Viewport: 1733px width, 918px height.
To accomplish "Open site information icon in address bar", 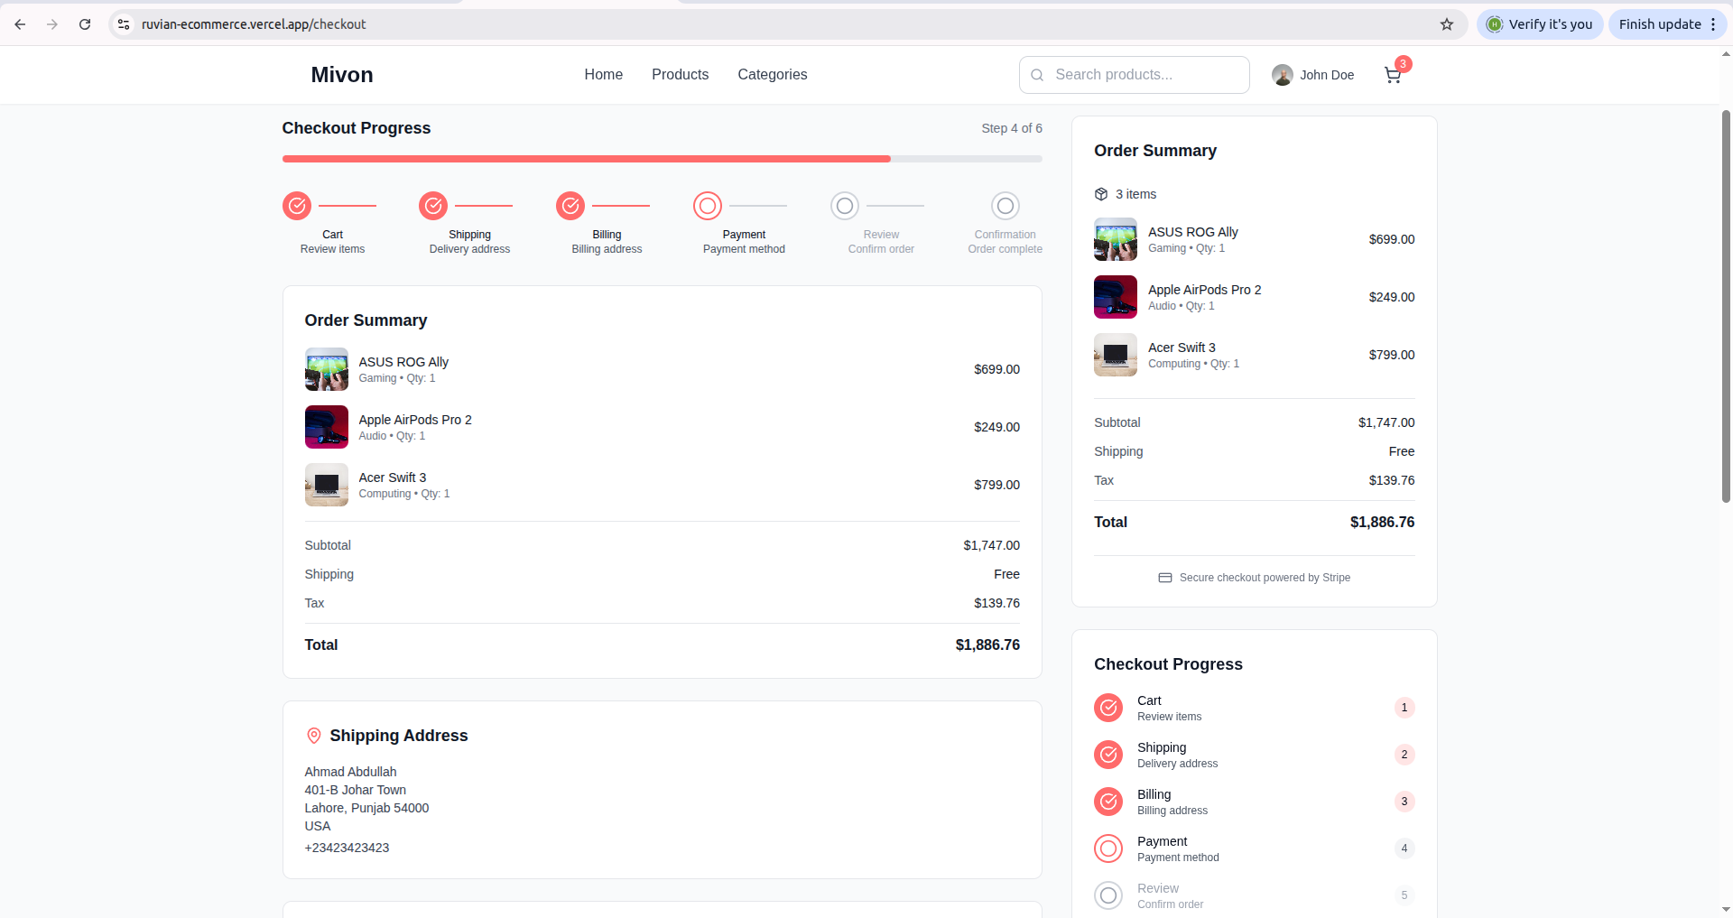I will (124, 24).
